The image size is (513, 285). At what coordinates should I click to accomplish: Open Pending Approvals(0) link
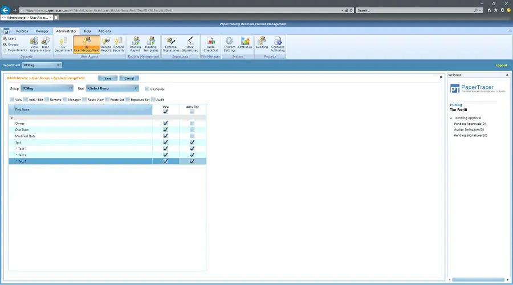(x=470, y=124)
